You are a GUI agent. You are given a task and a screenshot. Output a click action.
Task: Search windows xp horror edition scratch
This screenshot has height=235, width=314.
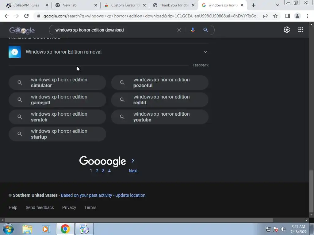pos(57,117)
